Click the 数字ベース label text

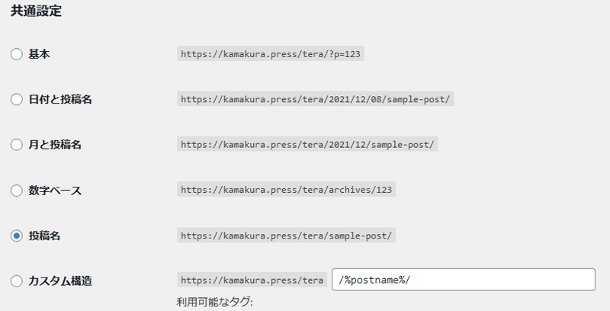coord(55,191)
